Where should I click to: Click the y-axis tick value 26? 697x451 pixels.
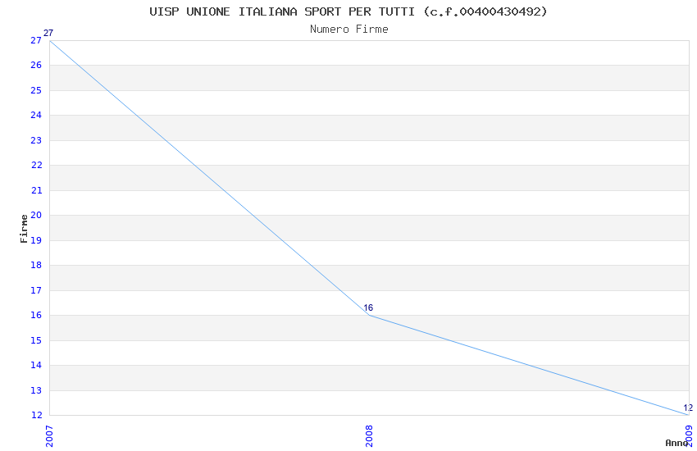[36, 66]
